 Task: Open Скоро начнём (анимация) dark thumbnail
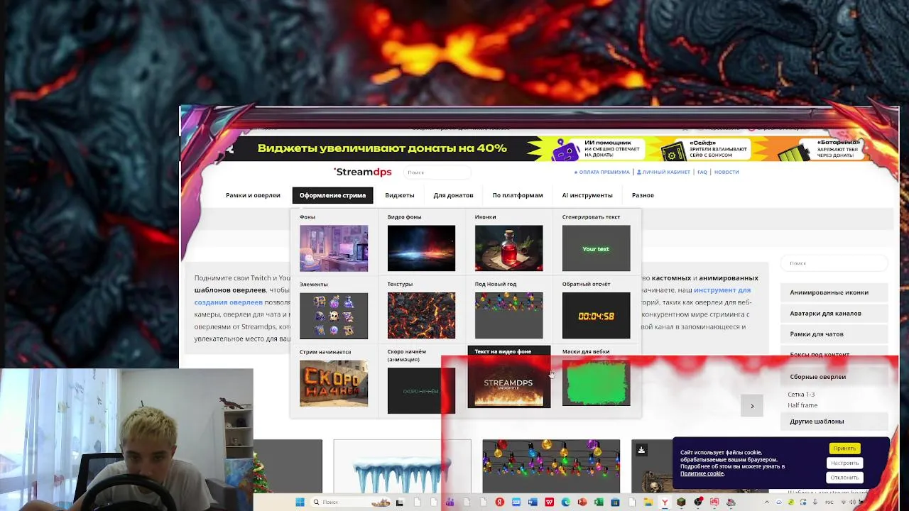click(x=421, y=390)
